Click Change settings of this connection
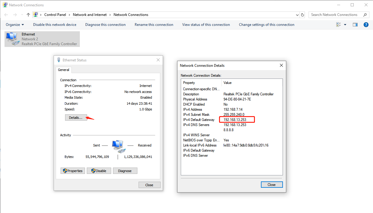373x213 pixels. [267, 25]
